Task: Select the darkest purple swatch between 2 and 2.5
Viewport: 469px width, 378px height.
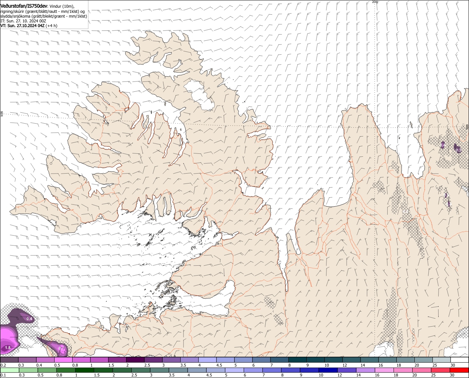Action: coord(135,360)
